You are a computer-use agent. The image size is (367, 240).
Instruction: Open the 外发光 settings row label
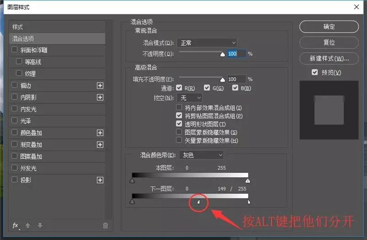coord(28,169)
